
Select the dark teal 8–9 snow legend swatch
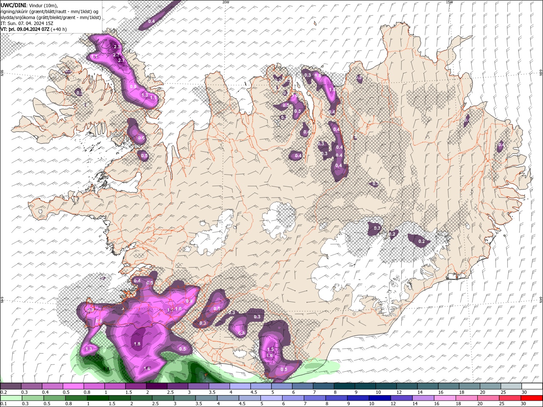pyautogui.click(x=344, y=386)
